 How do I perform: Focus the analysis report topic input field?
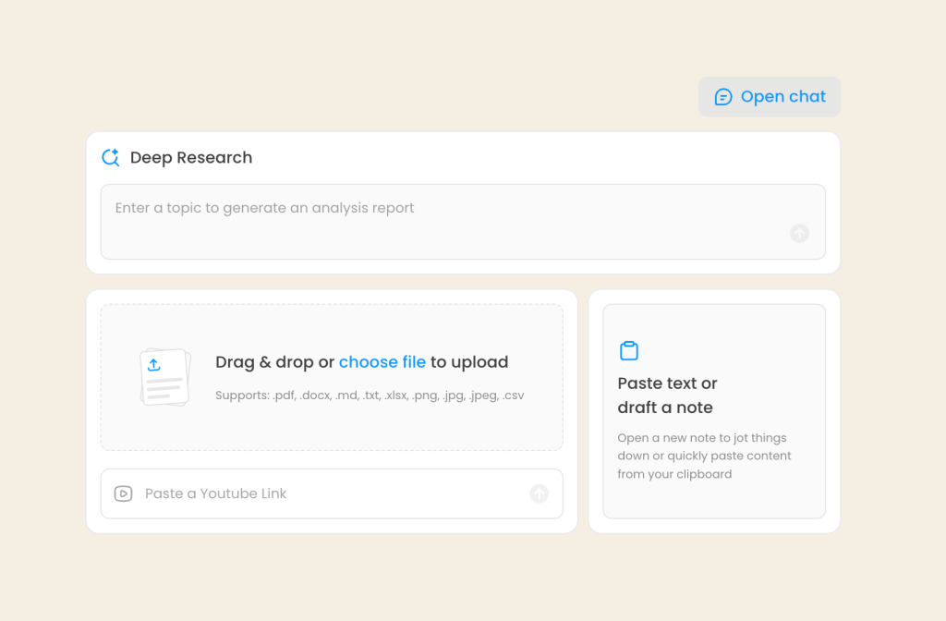click(463, 222)
